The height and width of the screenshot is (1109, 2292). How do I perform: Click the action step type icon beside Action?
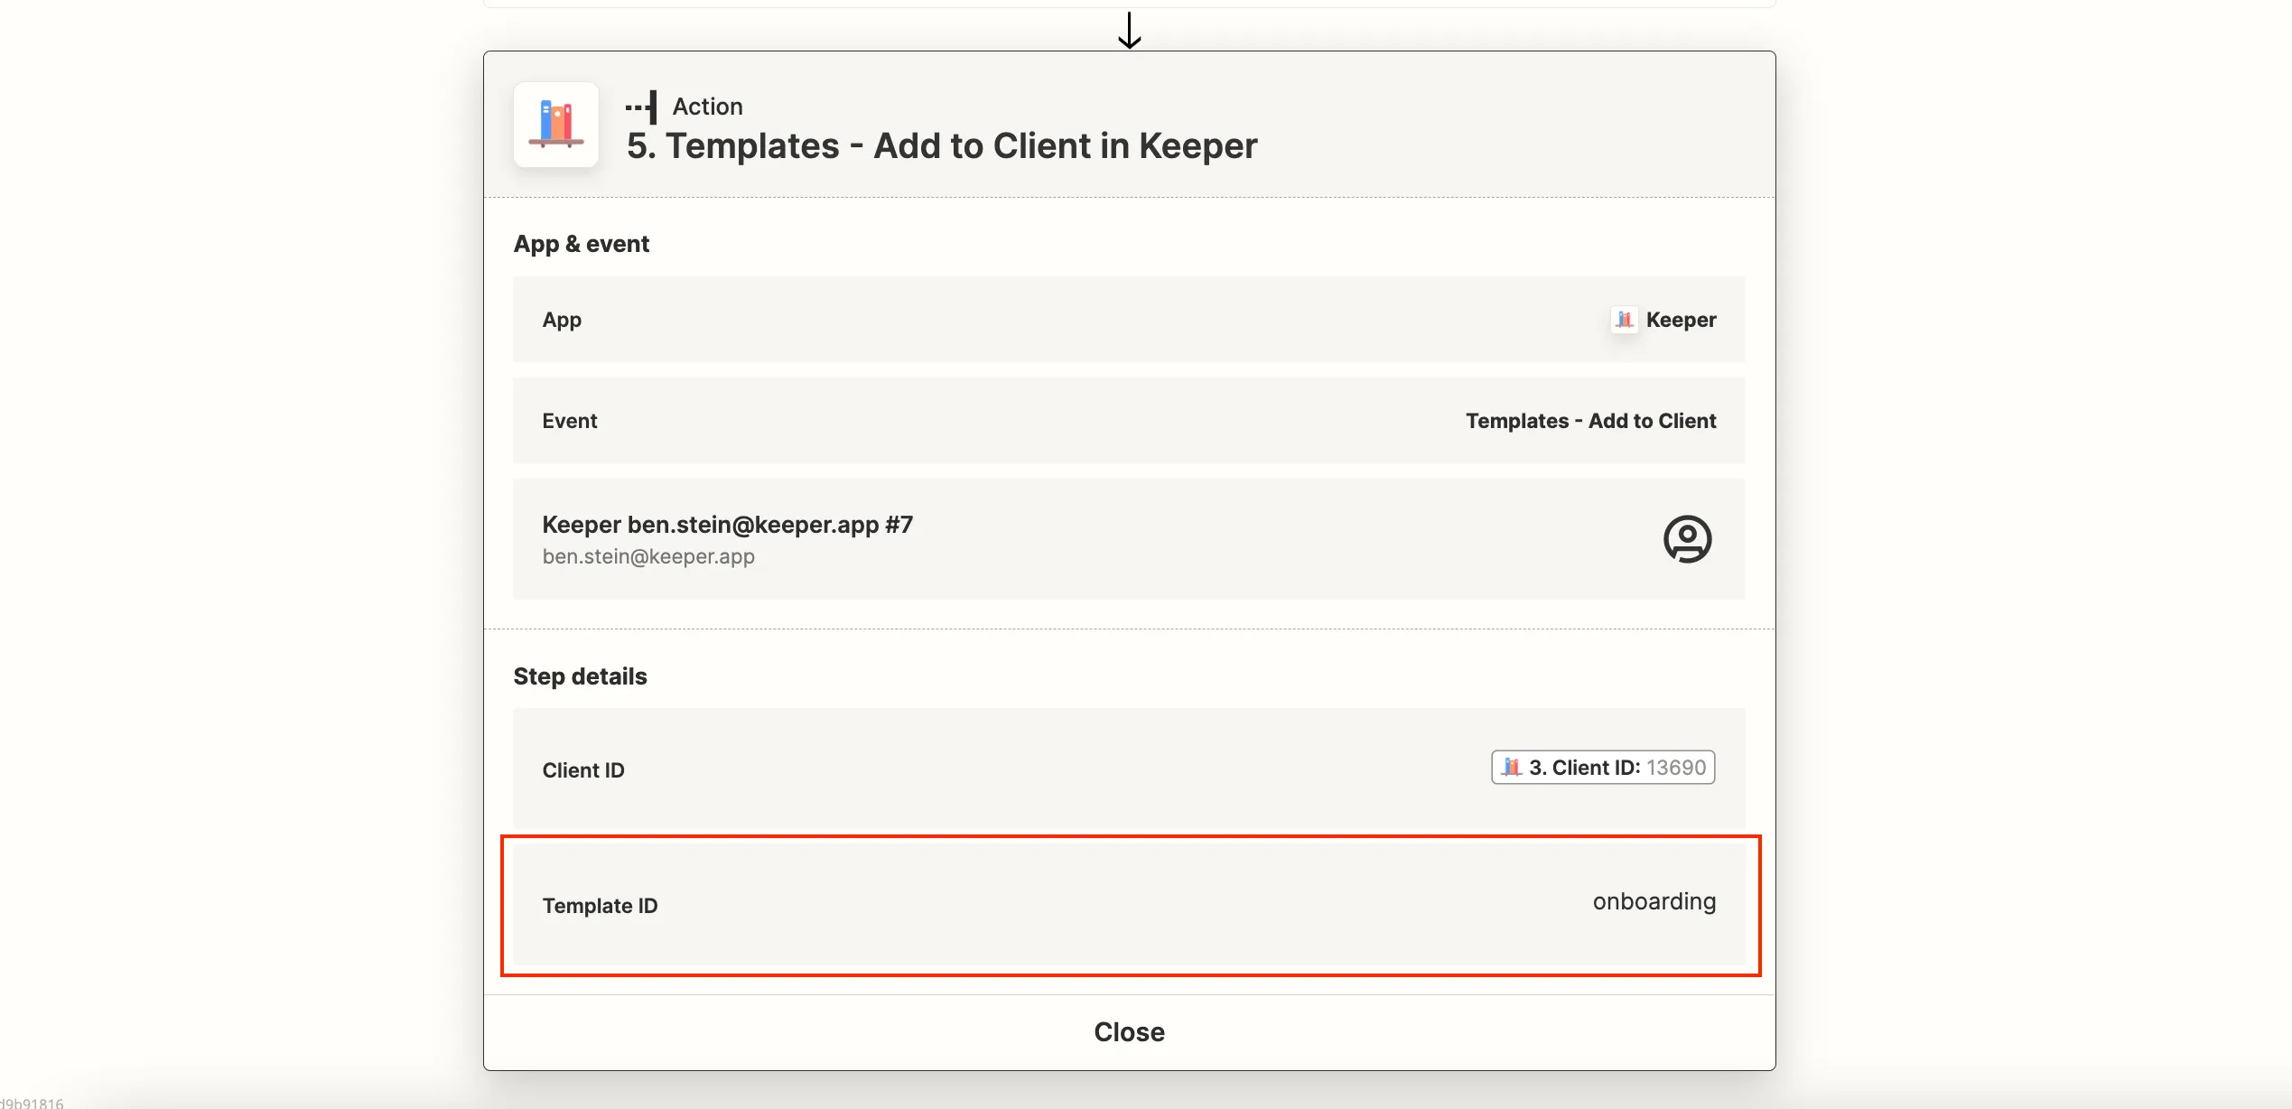(641, 107)
